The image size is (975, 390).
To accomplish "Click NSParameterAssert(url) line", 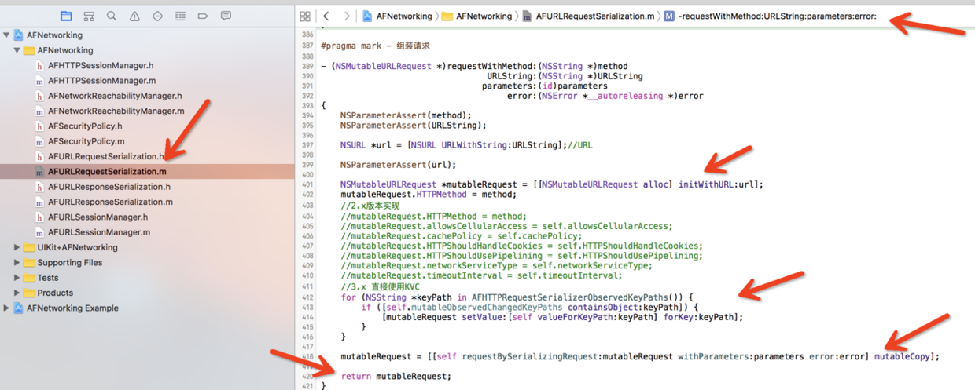I will click(399, 165).
